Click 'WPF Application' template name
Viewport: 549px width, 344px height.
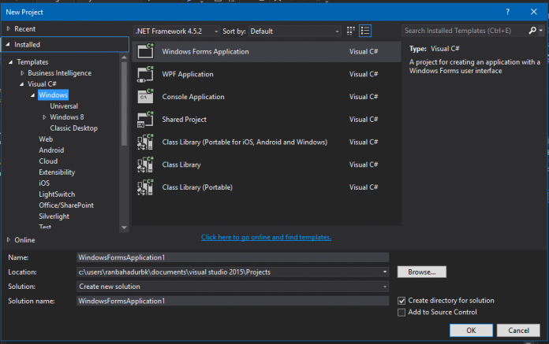[x=188, y=74]
